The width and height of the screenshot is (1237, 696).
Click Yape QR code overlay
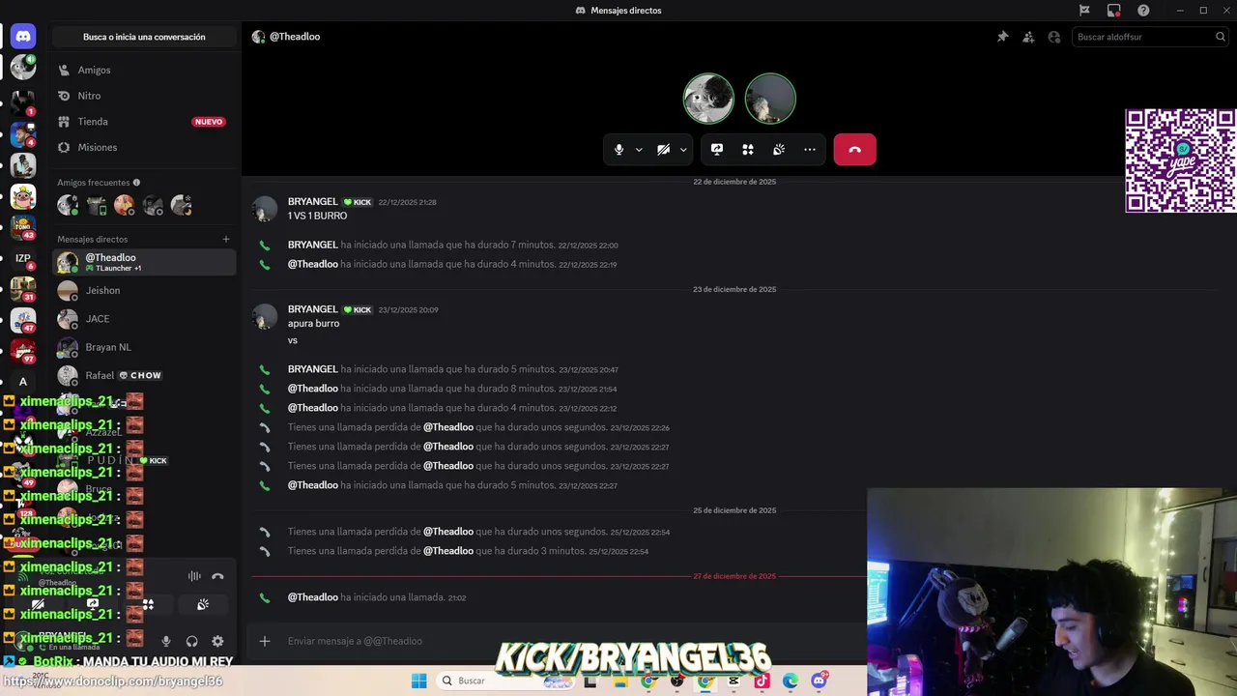coord(1180,160)
